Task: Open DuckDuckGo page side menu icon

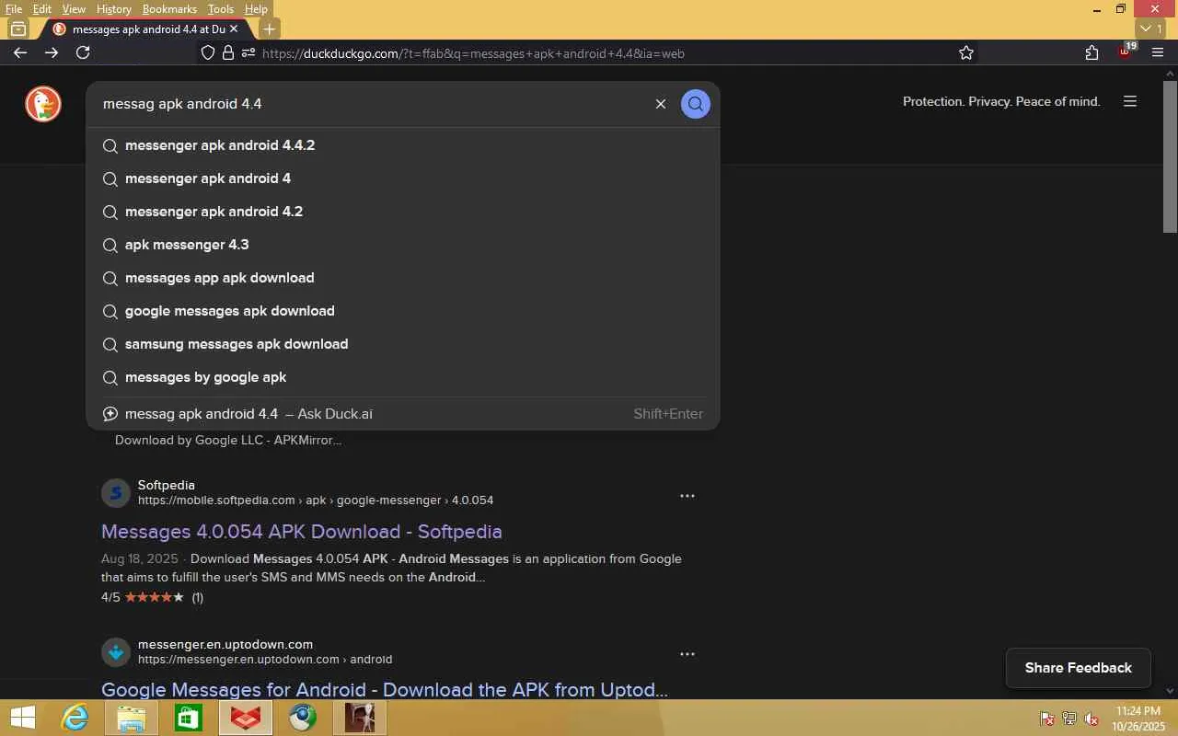Action: click(x=1130, y=101)
